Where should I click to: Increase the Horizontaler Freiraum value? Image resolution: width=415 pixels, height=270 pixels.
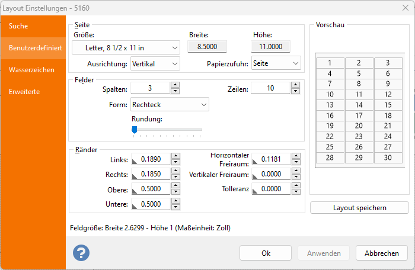tap(295, 156)
